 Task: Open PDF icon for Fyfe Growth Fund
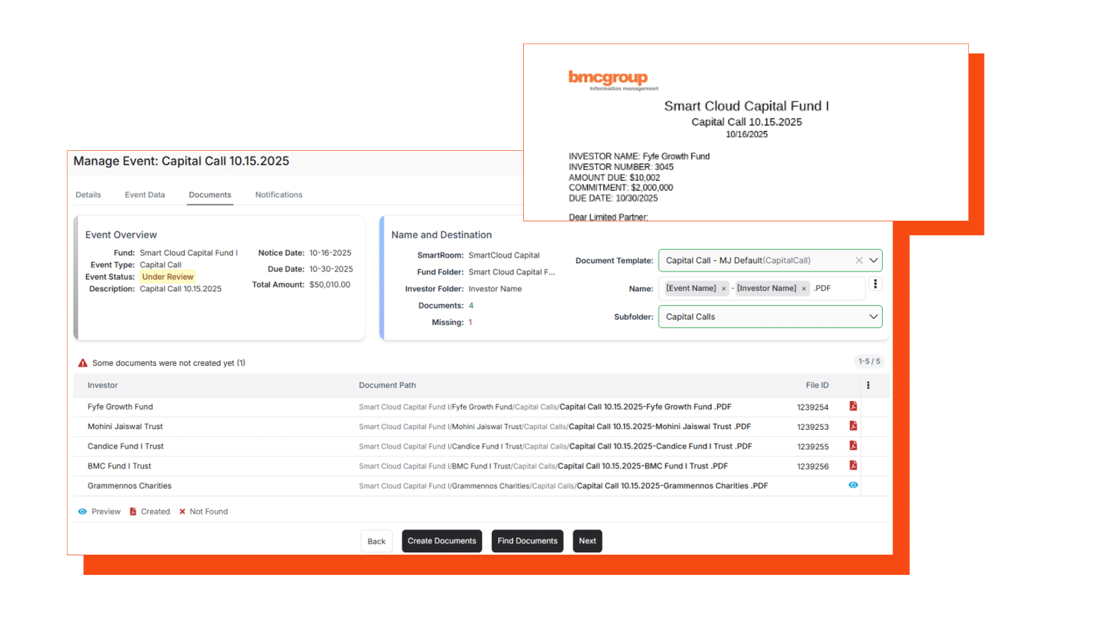tap(853, 406)
